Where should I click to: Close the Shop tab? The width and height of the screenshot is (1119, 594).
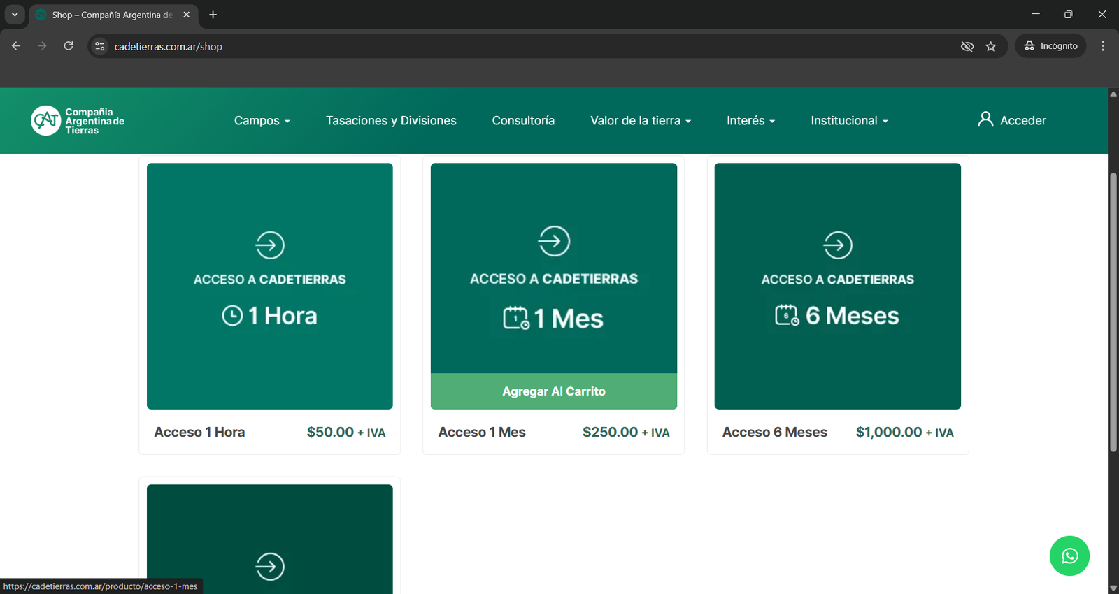point(187,15)
